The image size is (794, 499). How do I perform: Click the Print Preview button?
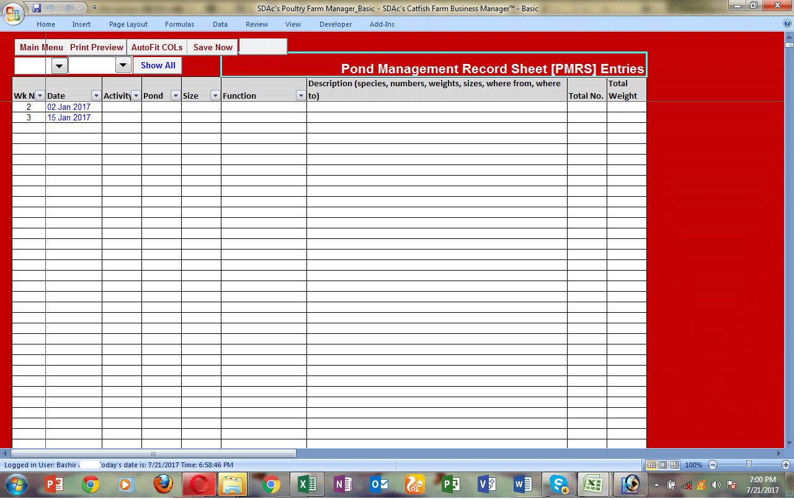point(97,47)
